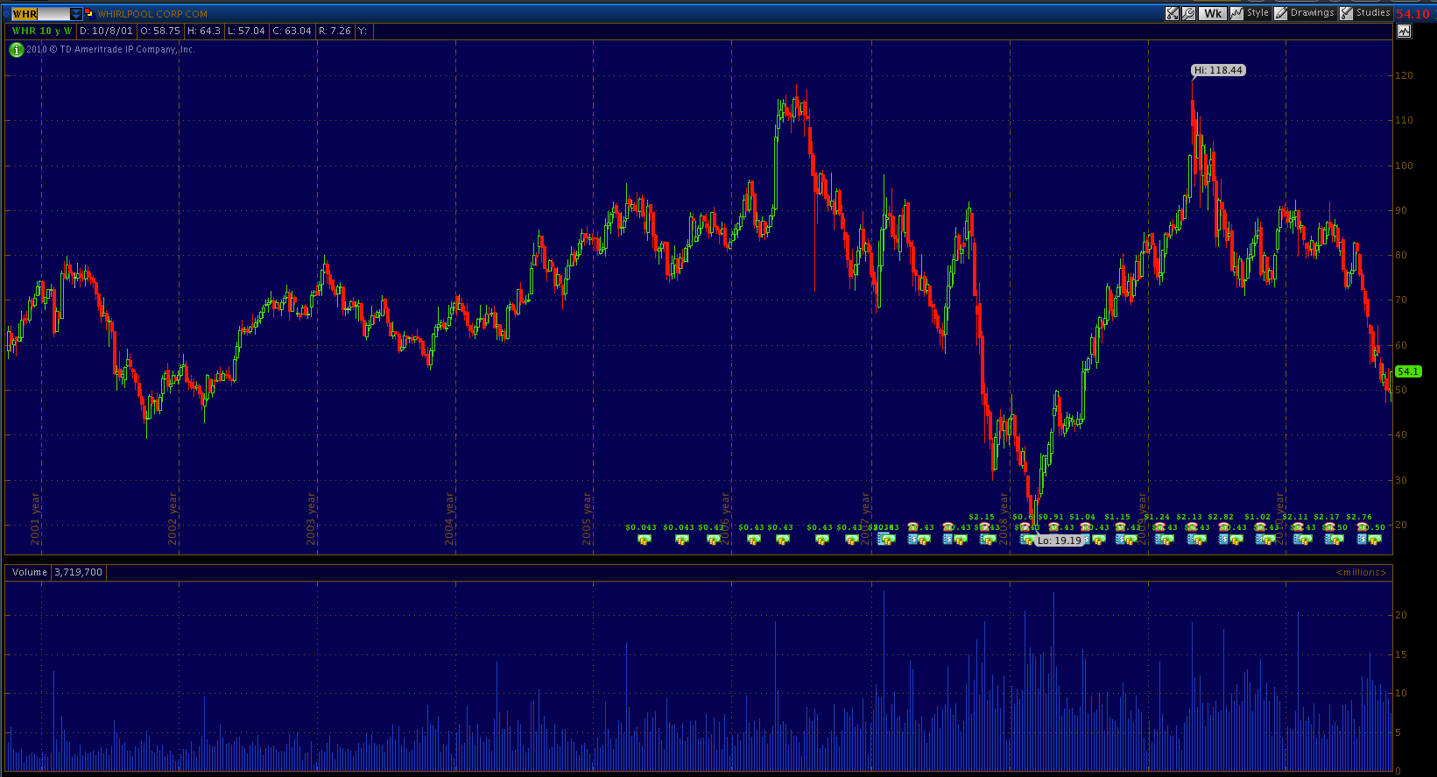The image size is (1437, 777).
Task: Click the 2005 year timeline marker
Action: coord(587,519)
